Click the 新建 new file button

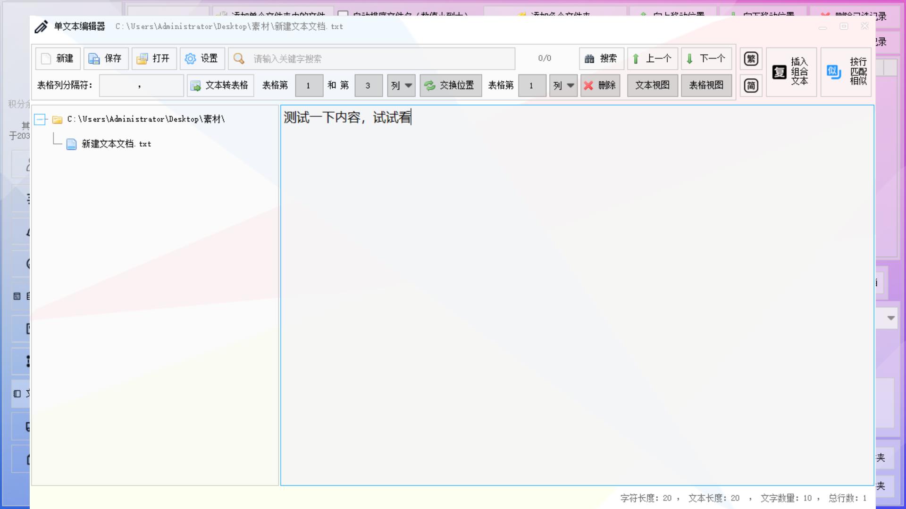click(58, 58)
